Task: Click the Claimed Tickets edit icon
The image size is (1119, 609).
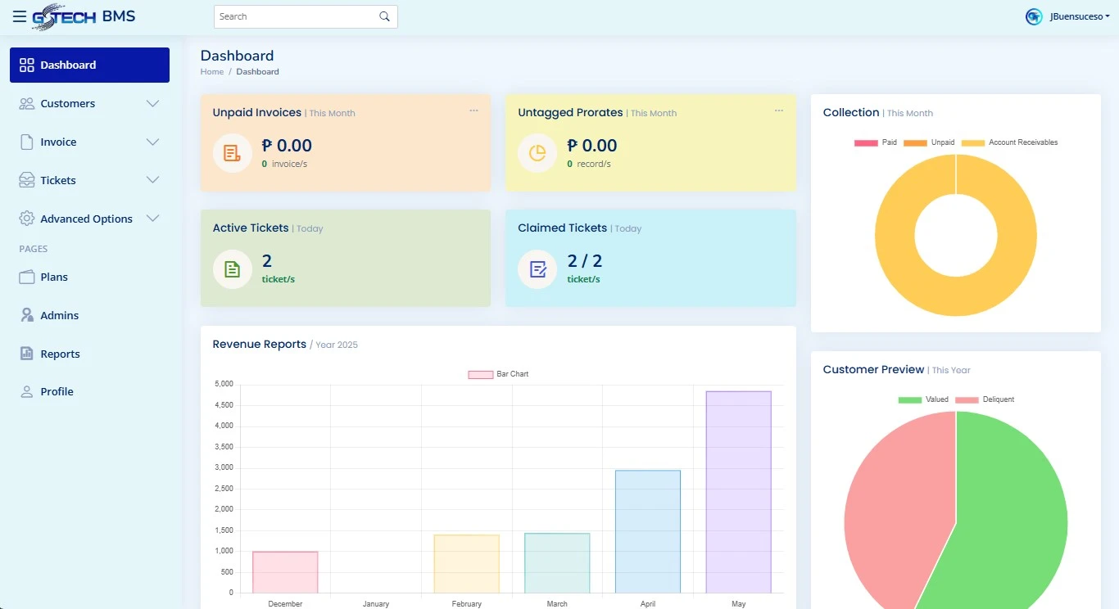Action: (x=537, y=269)
